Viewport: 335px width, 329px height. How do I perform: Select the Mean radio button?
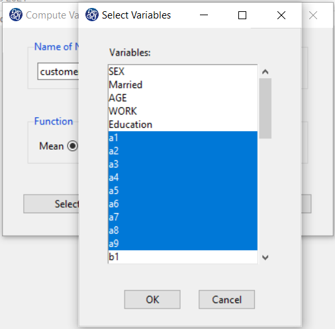click(73, 146)
